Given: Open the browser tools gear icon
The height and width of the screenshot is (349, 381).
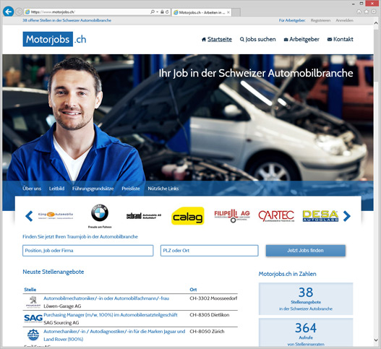Looking at the screenshot, I should tap(374, 12).
